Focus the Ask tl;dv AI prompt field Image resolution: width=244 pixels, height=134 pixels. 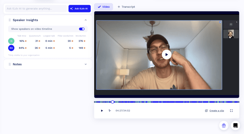pos(36,9)
